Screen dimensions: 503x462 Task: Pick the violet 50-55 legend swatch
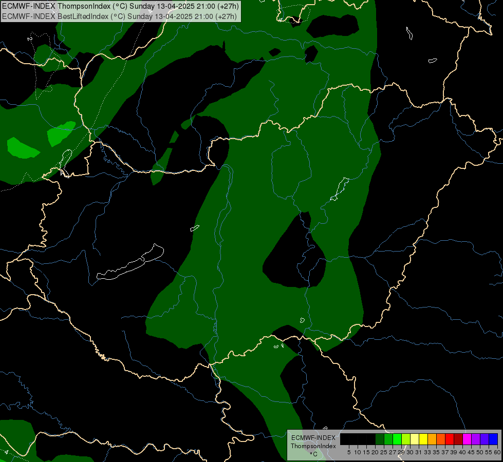click(x=485, y=439)
